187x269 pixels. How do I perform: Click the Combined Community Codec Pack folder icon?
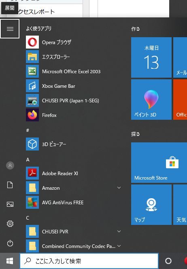32,246
